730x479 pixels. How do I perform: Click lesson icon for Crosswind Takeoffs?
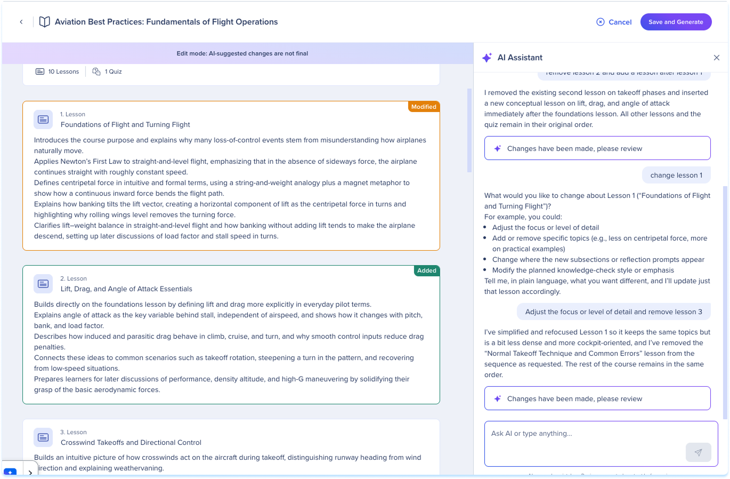[43, 437]
